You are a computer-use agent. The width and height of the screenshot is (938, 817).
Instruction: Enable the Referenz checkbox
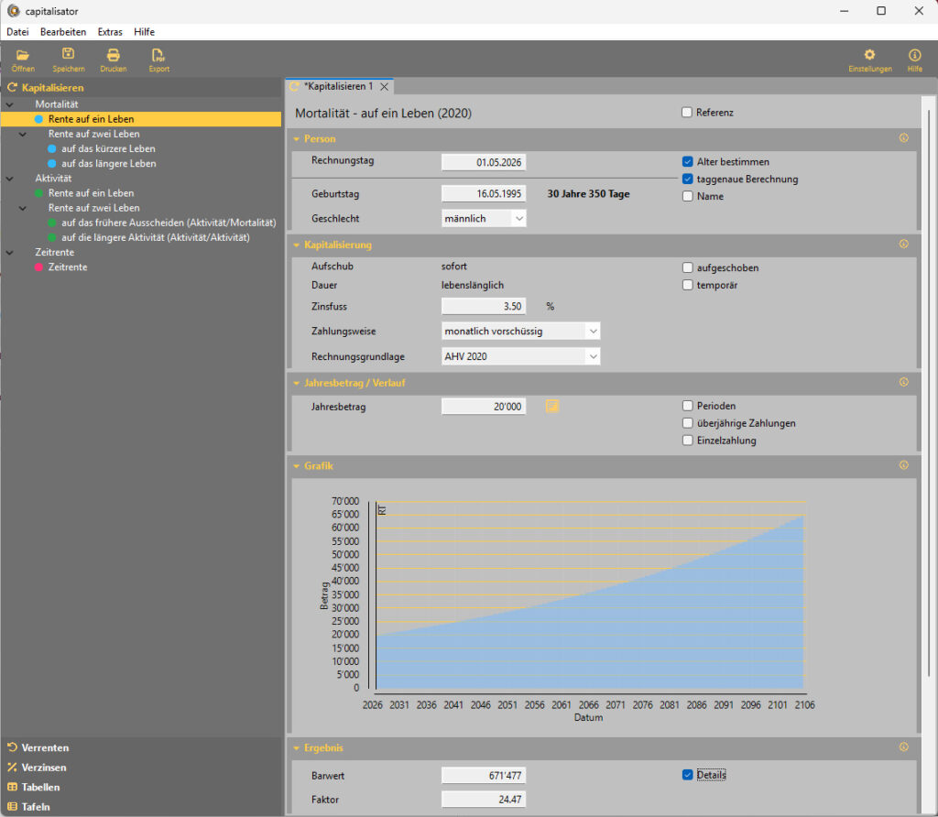point(687,113)
